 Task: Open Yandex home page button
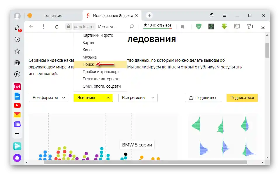pos(44,27)
